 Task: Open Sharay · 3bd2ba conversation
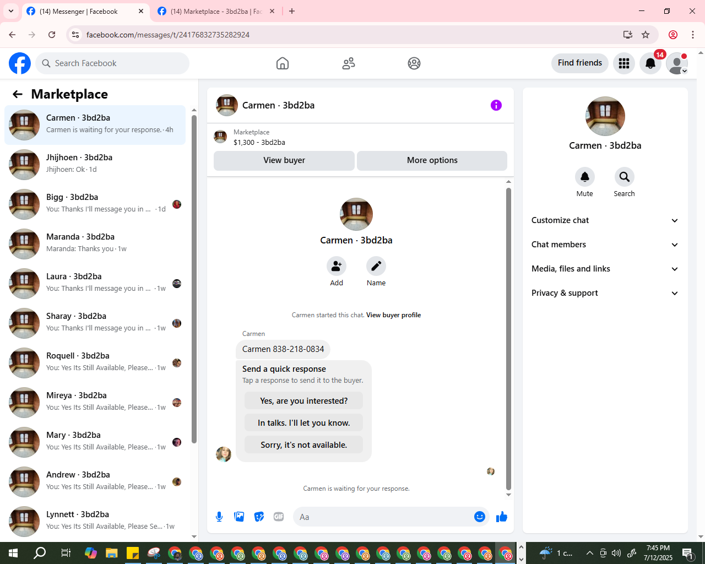point(95,323)
